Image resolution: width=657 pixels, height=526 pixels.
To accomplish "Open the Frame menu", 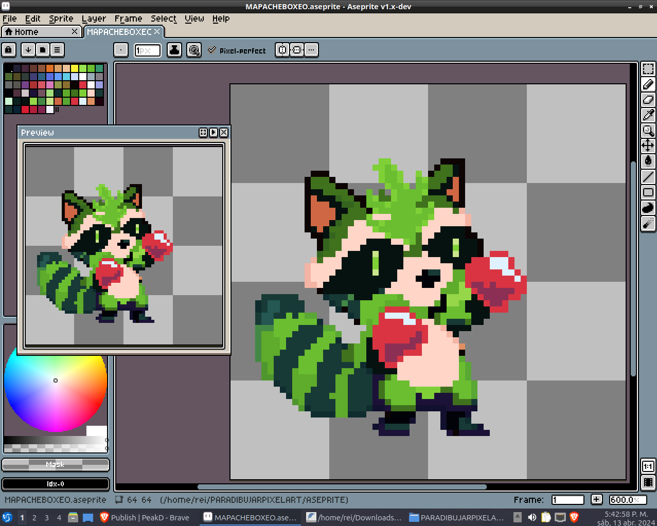I will click(128, 19).
